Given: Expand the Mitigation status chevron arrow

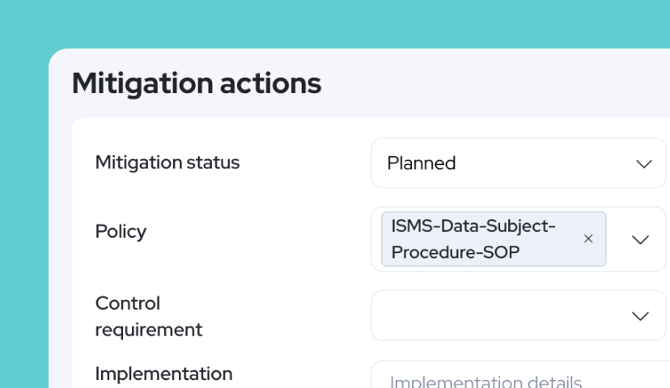Looking at the screenshot, I should (x=644, y=163).
